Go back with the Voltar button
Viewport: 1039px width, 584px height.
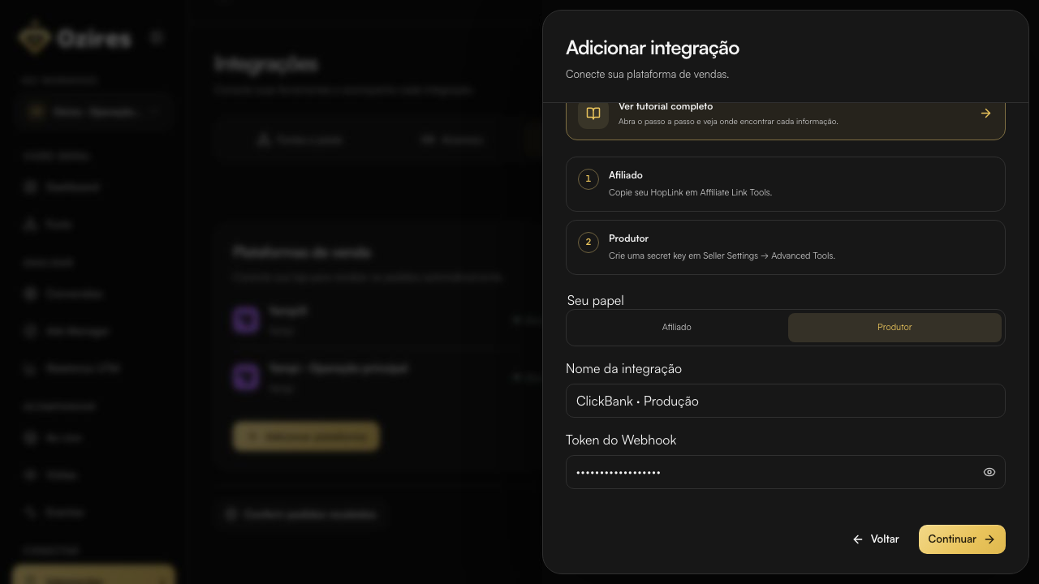(x=876, y=539)
